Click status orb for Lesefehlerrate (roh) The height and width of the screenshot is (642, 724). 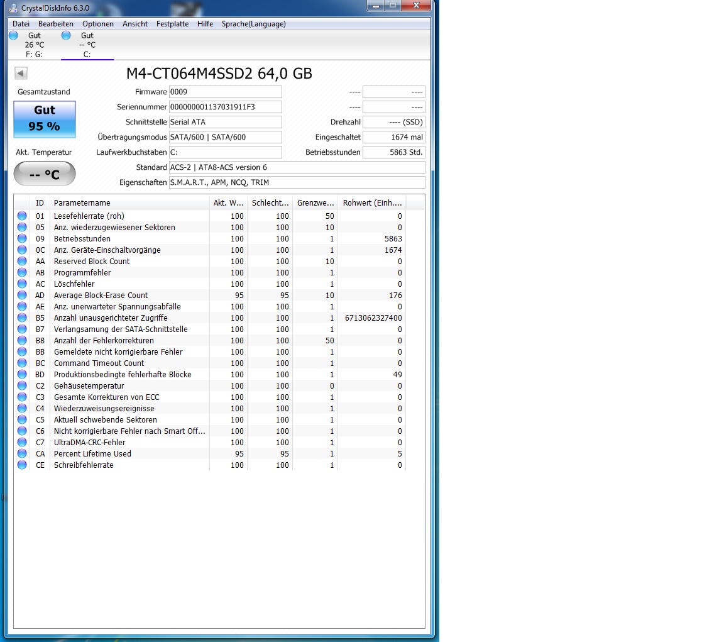tap(22, 216)
